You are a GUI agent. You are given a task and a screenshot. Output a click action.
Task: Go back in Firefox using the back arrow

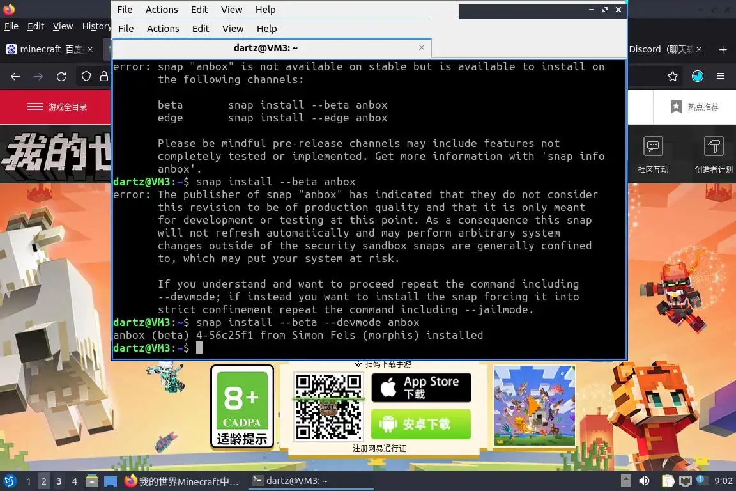15,77
